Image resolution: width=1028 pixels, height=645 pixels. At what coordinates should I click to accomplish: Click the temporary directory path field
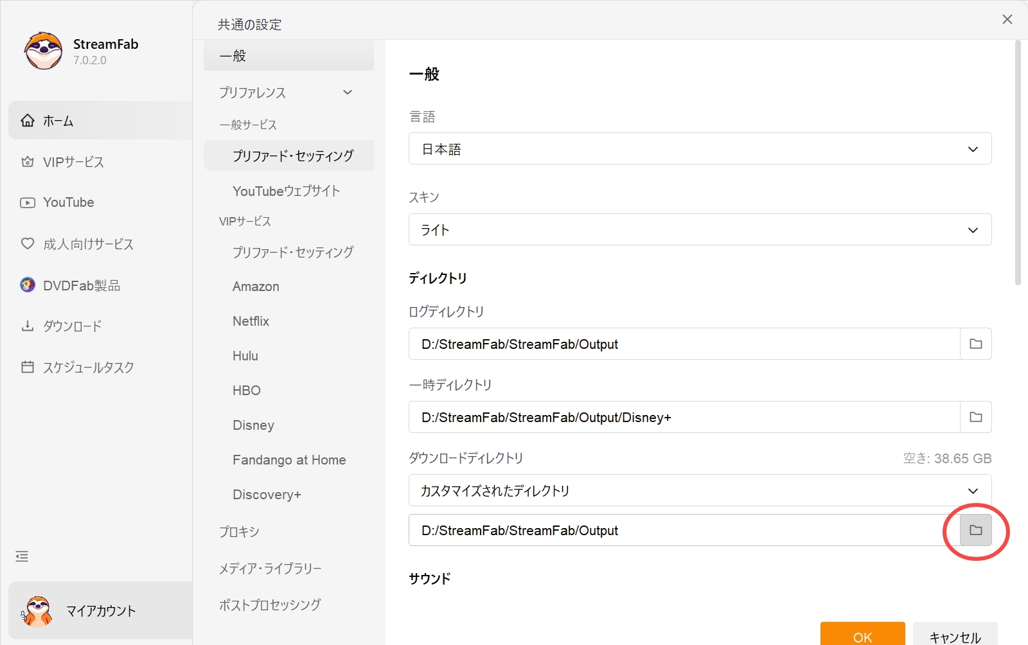tap(684, 417)
